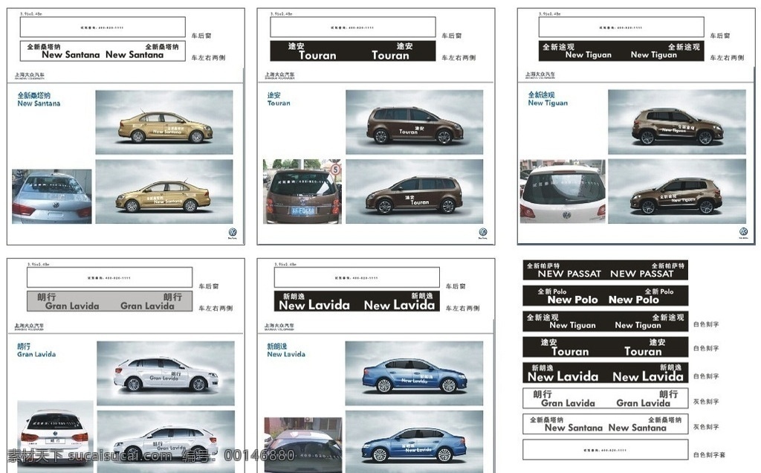
Task: Click the New Polo black decal banner
Action: pos(605,296)
